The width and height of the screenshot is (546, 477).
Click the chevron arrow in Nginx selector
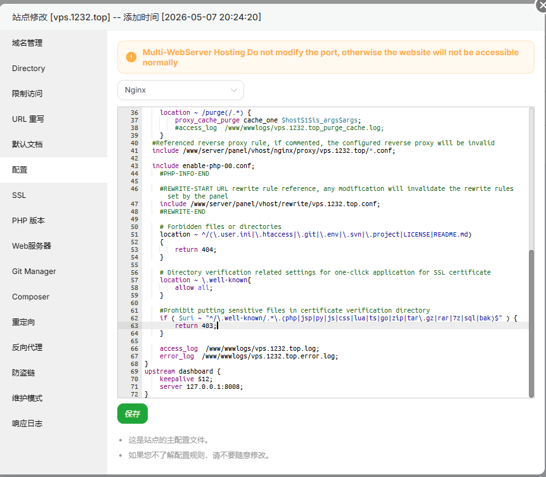pyautogui.click(x=234, y=90)
